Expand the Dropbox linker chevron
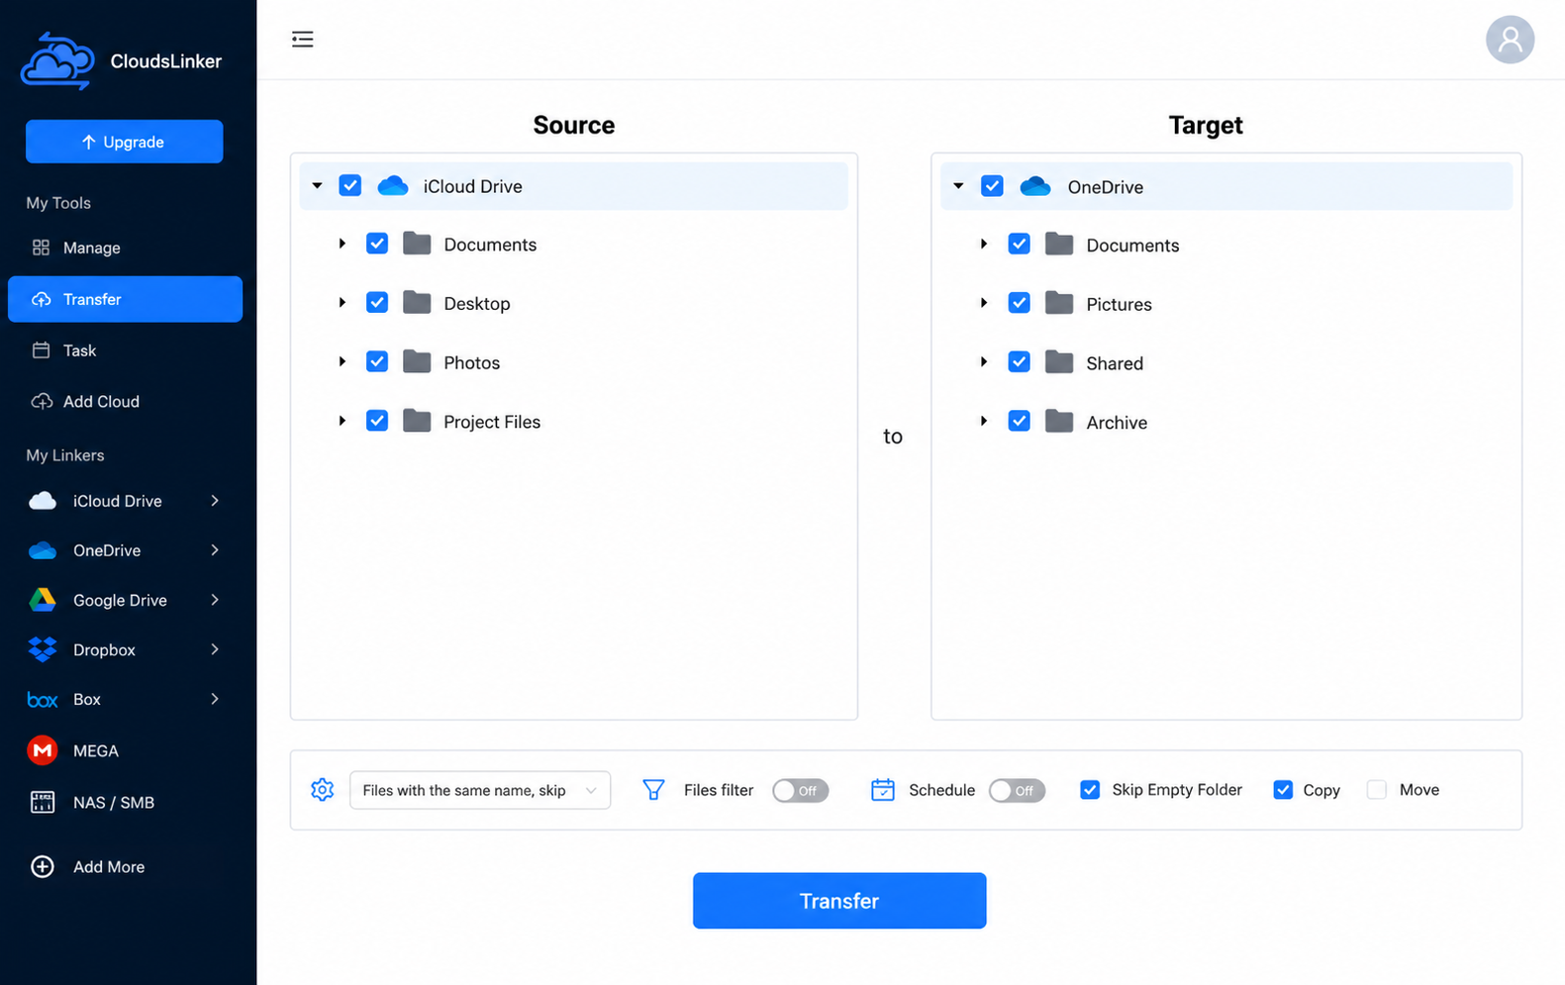 tap(215, 649)
